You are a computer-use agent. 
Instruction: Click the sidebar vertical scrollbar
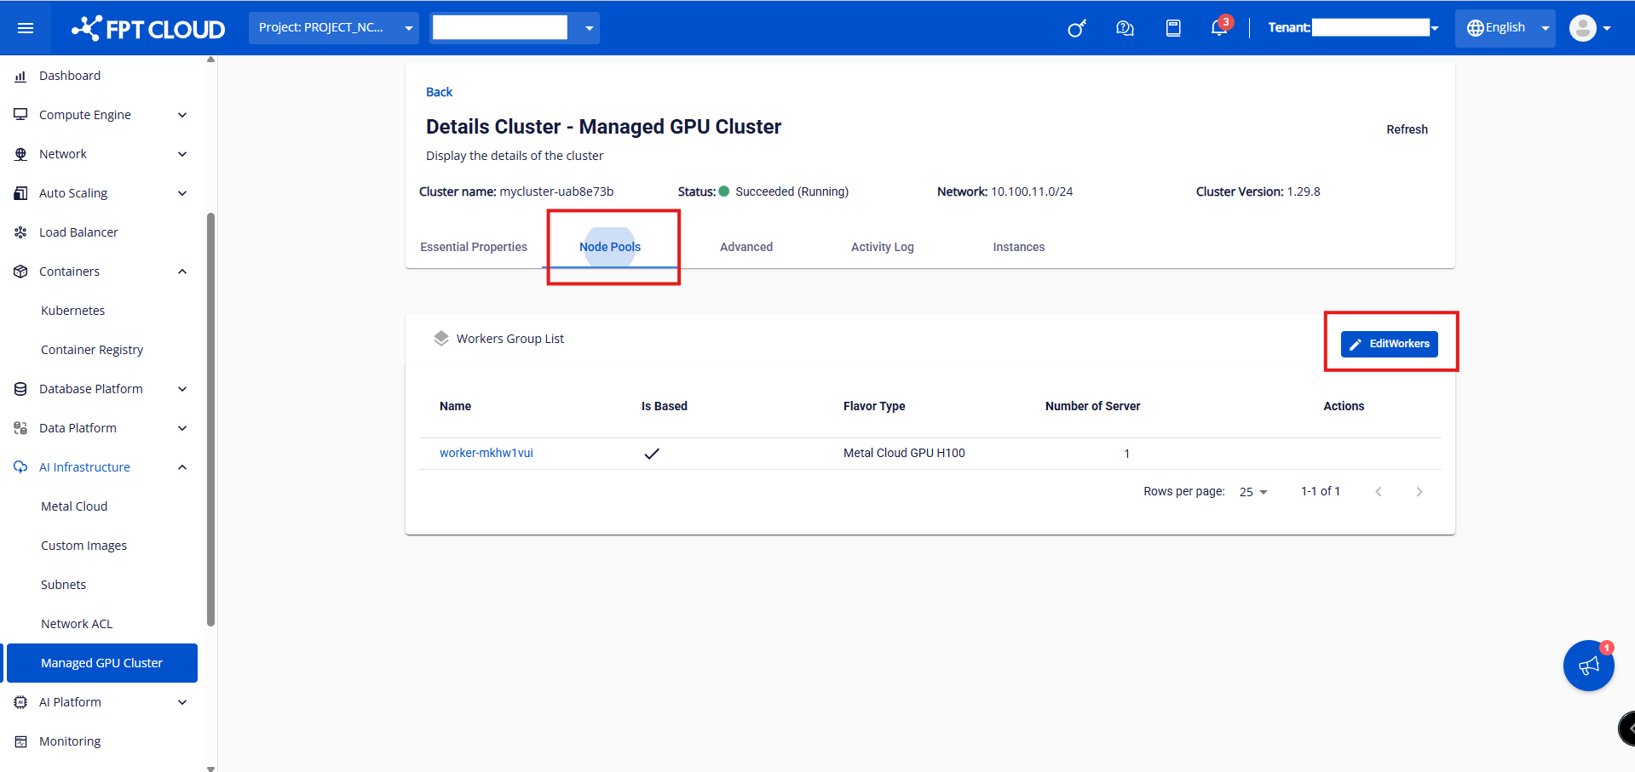pyautogui.click(x=210, y=417)
